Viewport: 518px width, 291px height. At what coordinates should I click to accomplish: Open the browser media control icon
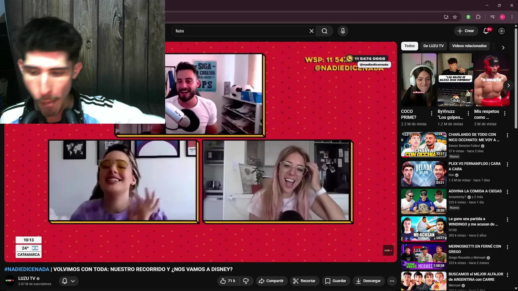pos(493,17)
